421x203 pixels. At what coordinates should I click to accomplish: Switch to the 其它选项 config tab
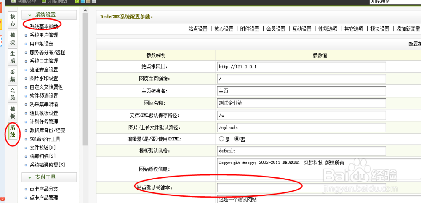(x=354, y=29)
